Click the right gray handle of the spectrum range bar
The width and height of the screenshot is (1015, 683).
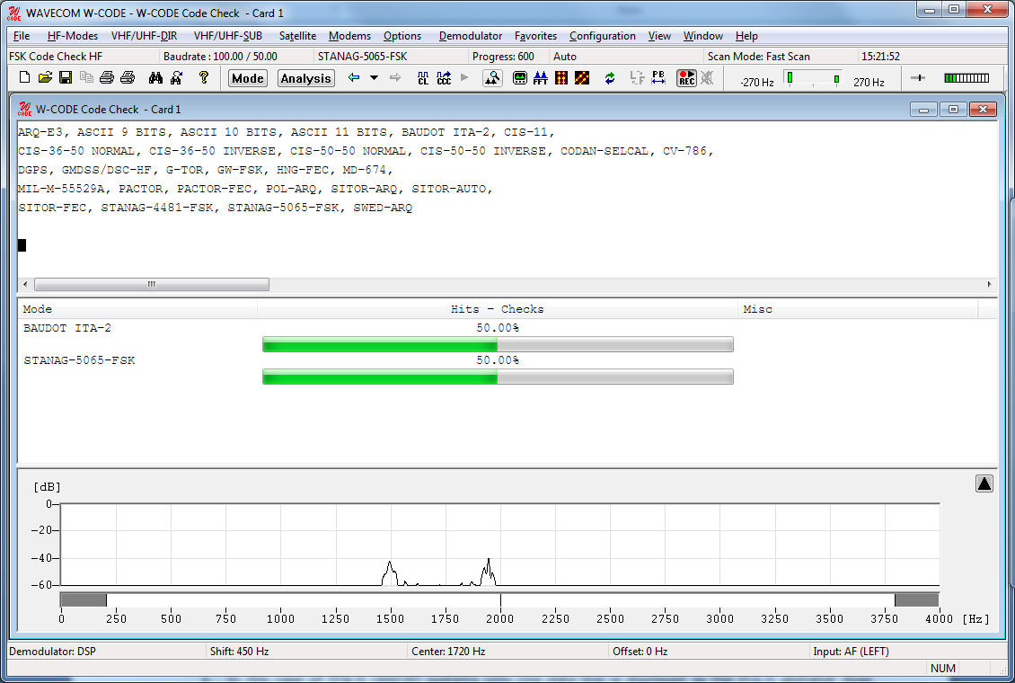coord(916,599)
